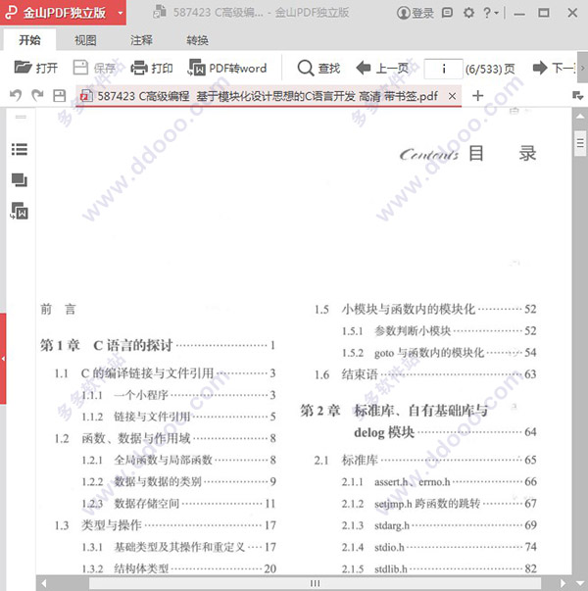Go to previous page 上一页
Viewport: 588px width, 591px height.
(x=382, y=68)
